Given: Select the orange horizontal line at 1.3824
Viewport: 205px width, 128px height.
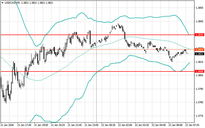Looking at the screenshot, I should (97, 49).
